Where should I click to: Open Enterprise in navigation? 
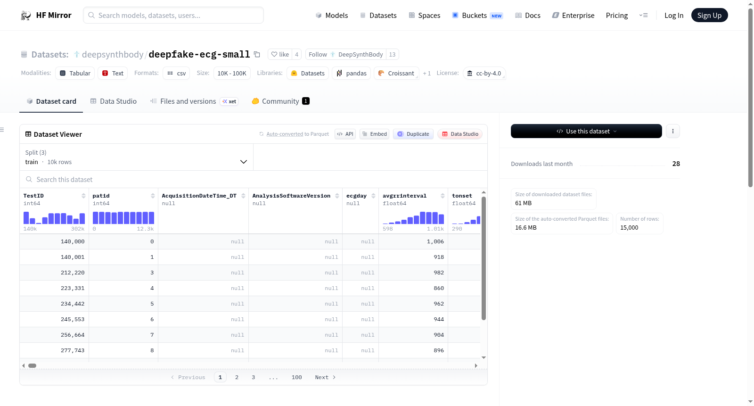click(x=573, y=16)
